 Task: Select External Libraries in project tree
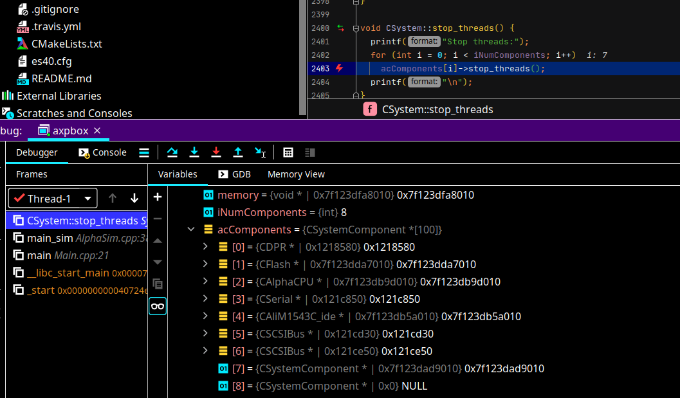point(51,96)
